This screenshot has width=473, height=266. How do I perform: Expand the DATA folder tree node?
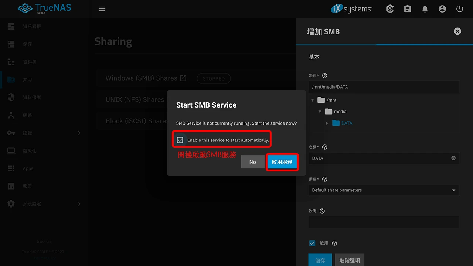327,123
